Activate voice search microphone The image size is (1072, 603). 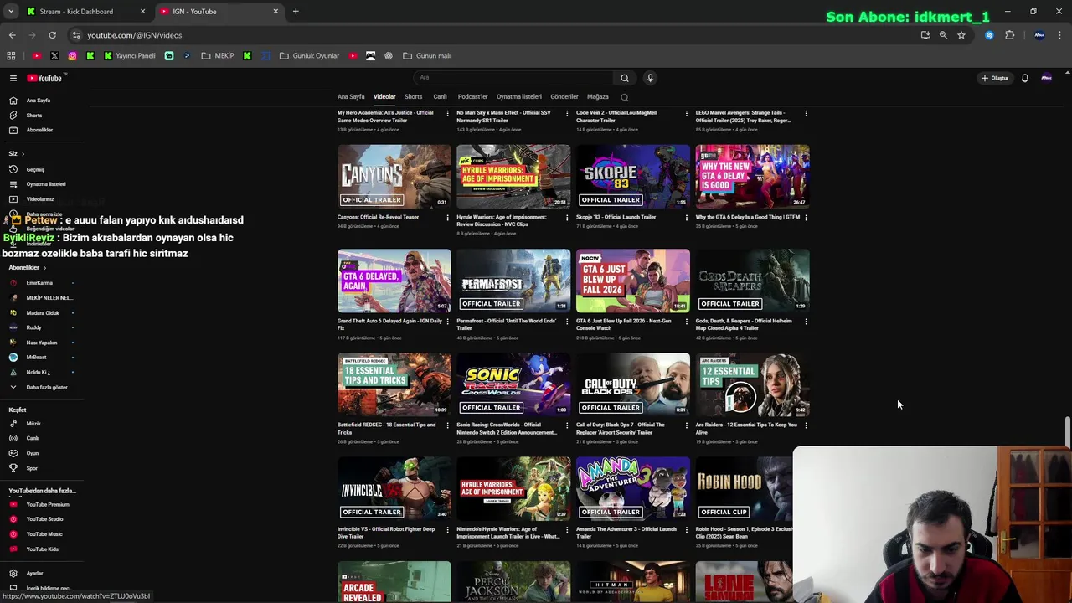(650, 78)
